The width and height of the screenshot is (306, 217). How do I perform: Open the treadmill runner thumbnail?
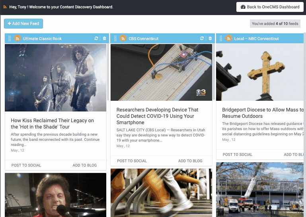point(161,193)
